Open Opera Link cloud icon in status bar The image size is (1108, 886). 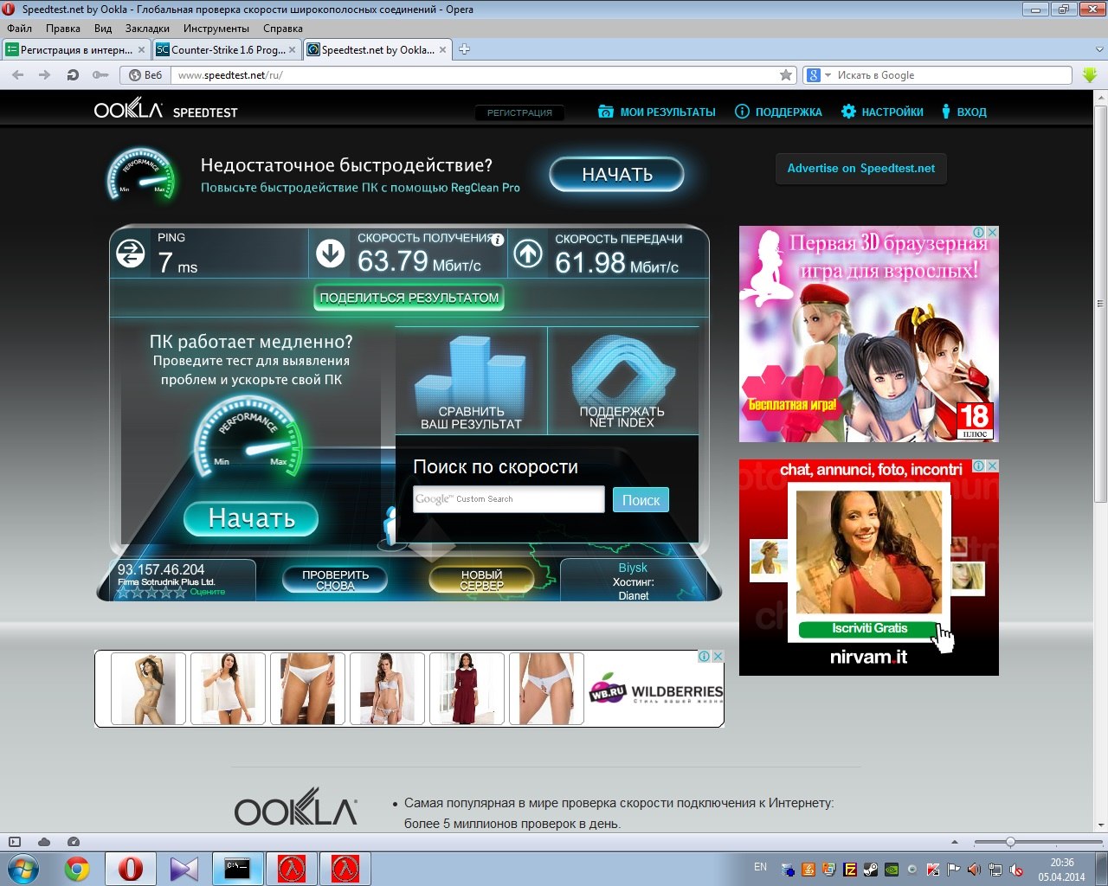(44, 842)
